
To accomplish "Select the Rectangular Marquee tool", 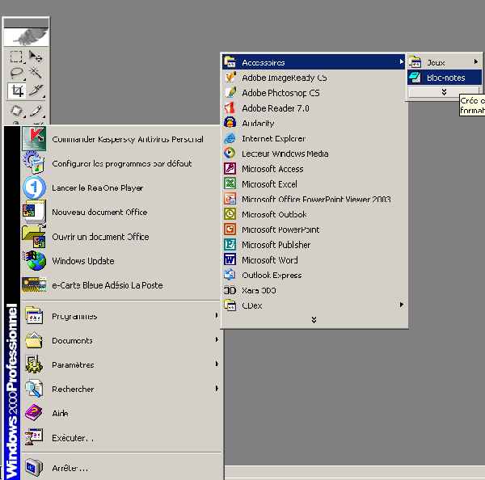I will coord(16,57).
